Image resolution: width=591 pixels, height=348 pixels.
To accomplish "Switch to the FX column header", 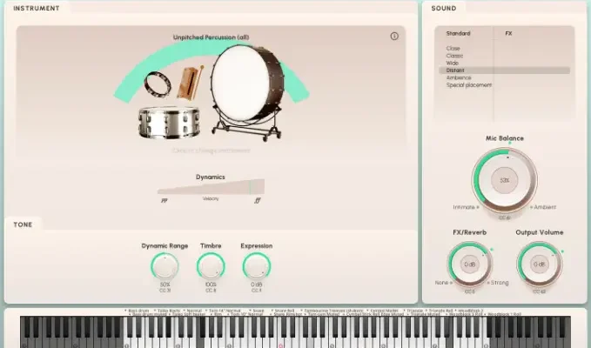I will [x=508, y=33].
